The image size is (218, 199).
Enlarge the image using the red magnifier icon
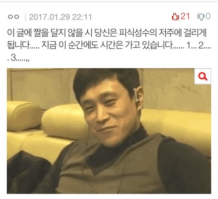203,76
